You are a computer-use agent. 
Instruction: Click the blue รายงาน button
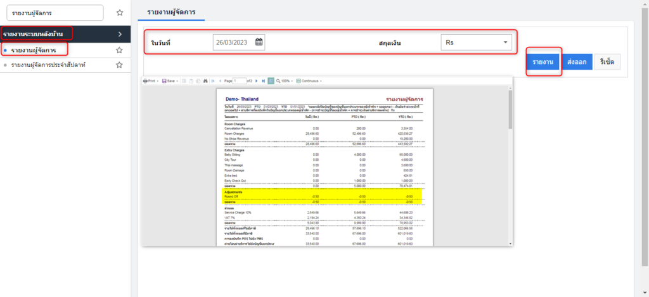543,61
